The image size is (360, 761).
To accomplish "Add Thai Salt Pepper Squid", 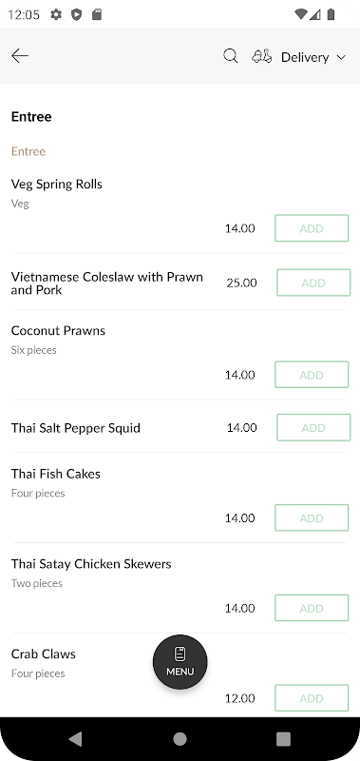I will click(x=313, y=427).
